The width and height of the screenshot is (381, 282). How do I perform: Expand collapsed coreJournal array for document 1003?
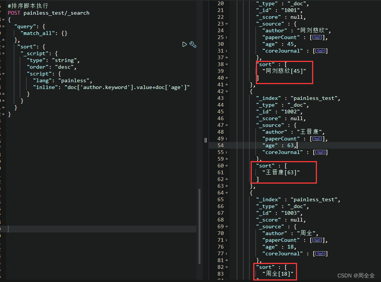(320, 253)
